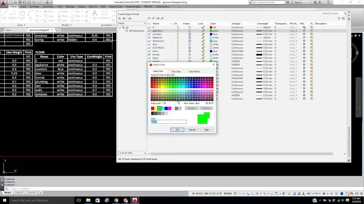Select the Line tool in the ribbon

coord(4,14)
